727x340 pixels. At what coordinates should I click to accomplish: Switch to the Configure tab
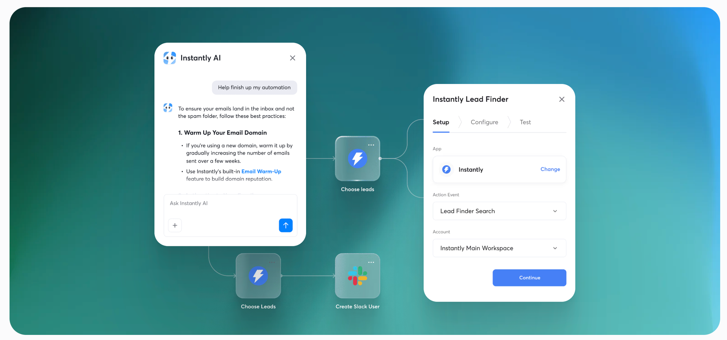[484, 122]
